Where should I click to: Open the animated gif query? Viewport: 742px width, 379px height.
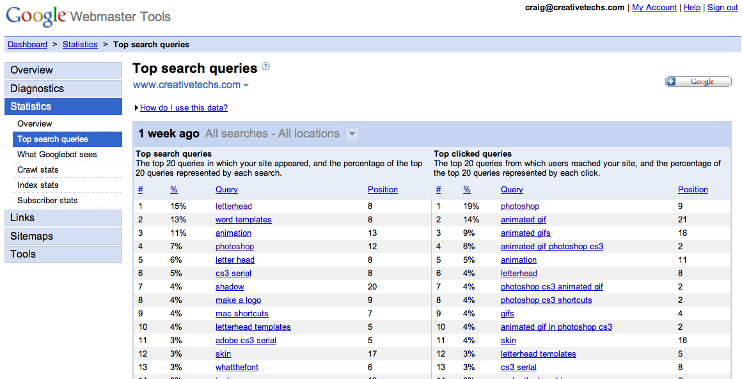click(x=524, y=220)
